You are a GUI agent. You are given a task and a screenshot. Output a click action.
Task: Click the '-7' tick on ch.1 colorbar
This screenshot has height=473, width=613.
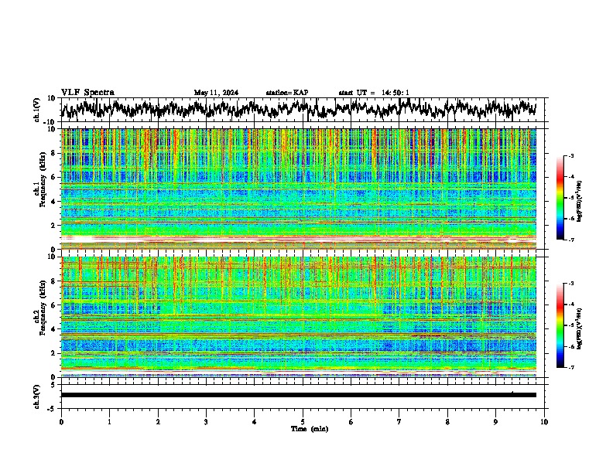click(570, 240)
